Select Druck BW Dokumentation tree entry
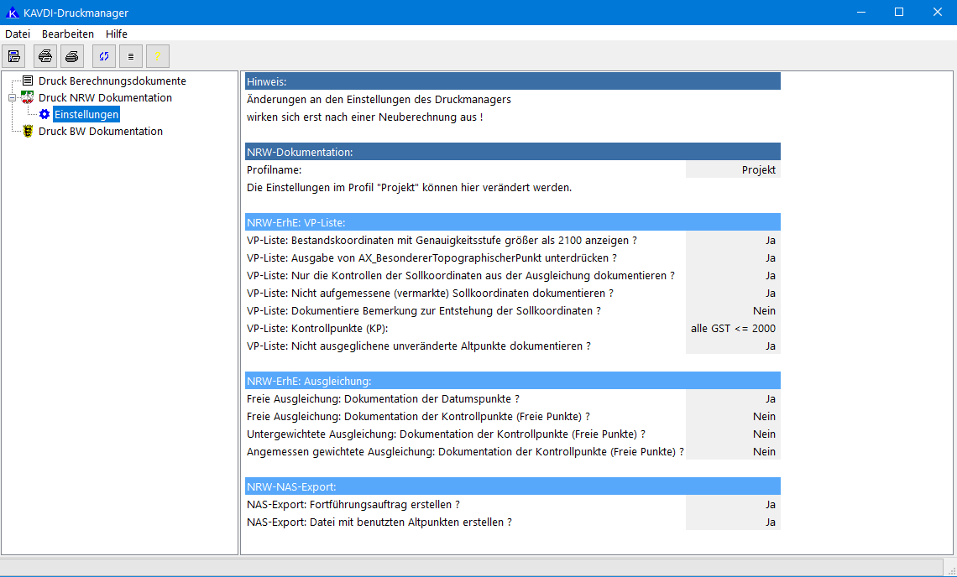Image resolution: width=957 pixels, height=577 pixels. (x=100, y=132)
